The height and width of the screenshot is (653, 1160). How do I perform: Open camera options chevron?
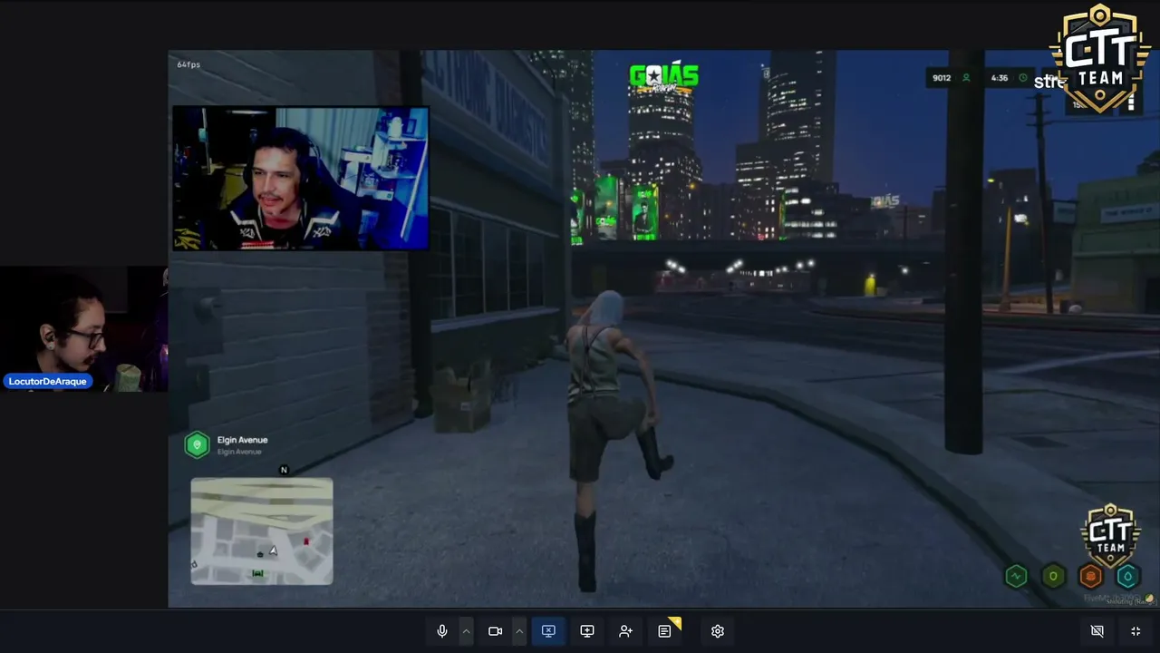(519, 631)
